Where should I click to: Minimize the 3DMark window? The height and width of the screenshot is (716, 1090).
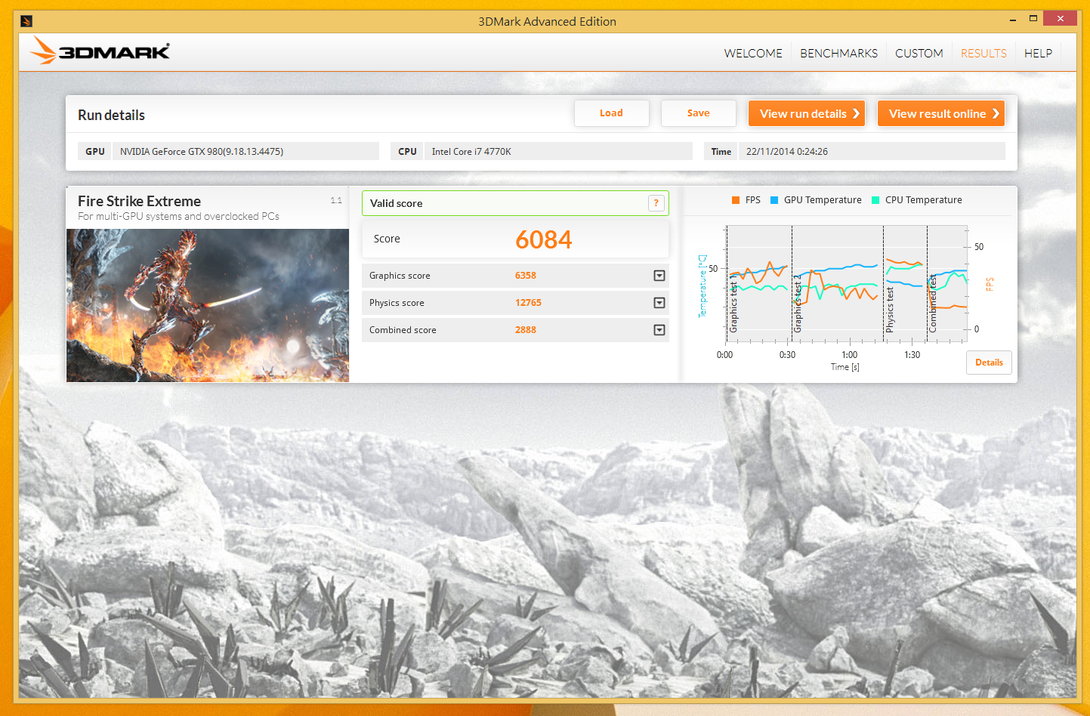(1013, 18)
